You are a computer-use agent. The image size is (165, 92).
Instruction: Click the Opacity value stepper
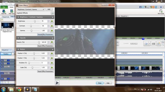point(48,42)
